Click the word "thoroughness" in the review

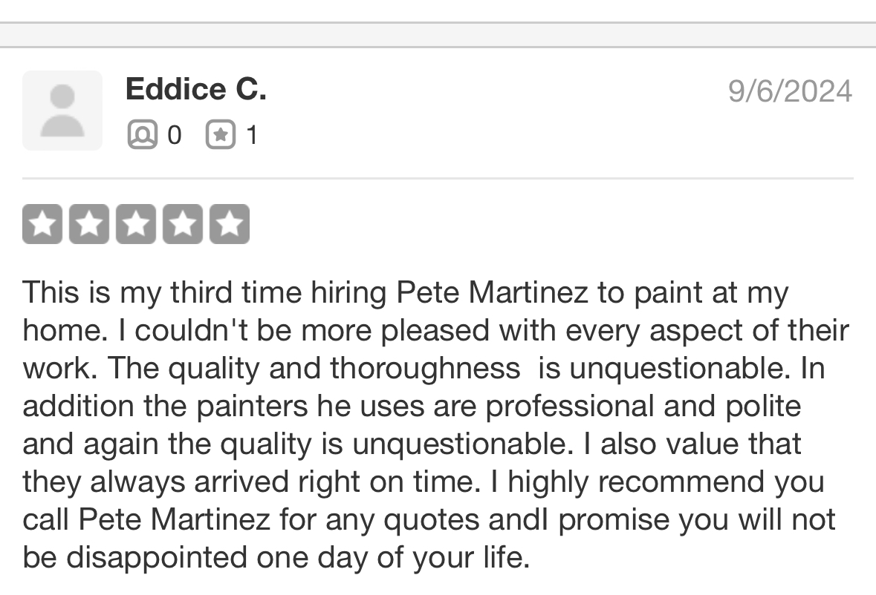click(x=425, y=368)
